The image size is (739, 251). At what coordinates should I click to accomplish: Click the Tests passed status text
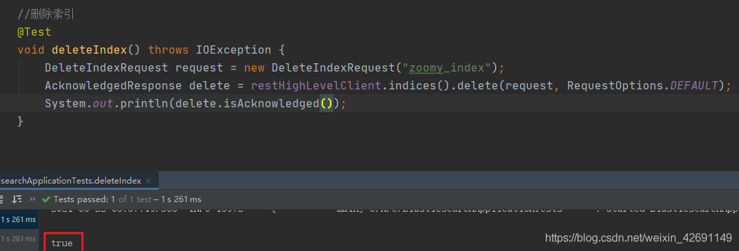coord(81,199)
